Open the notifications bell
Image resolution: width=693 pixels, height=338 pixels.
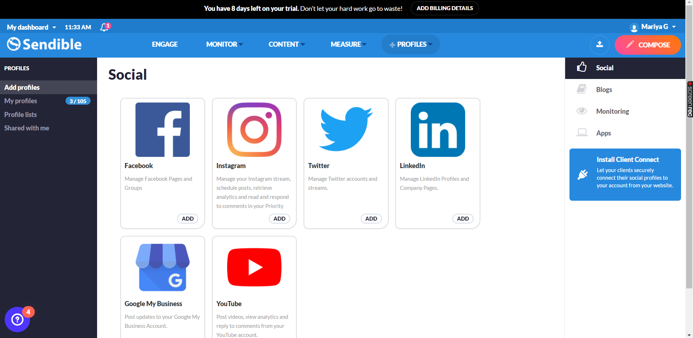point(105,27)
